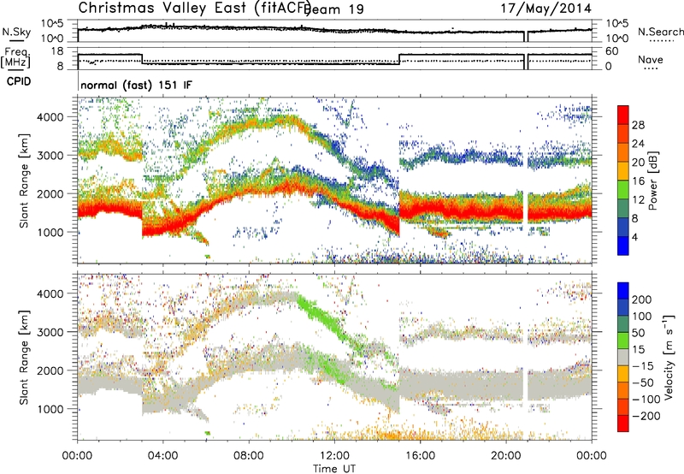Click the gray segment of the Velocity color bar
This screenshot has height=474, width=684.
(623, 357)
